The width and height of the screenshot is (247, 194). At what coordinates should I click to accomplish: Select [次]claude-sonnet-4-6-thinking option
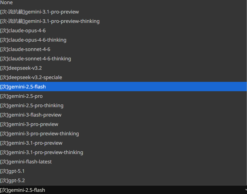click(x=36, y=59)
